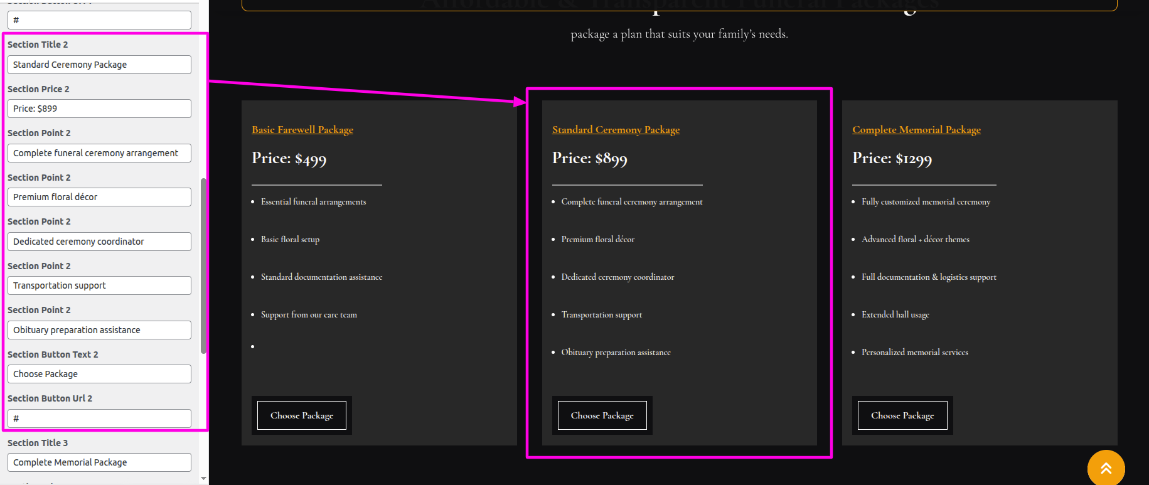Click the sidebar scroll down arrow
Viewport: 1149px width, 485px height.
pyautogui.click(x=203, y=478)
